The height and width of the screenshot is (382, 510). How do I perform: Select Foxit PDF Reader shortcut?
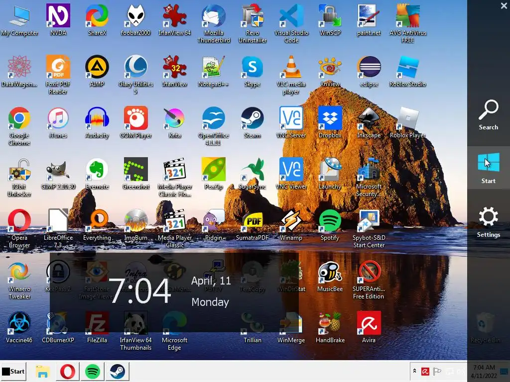pyautogui.click(x=58, y=75)
